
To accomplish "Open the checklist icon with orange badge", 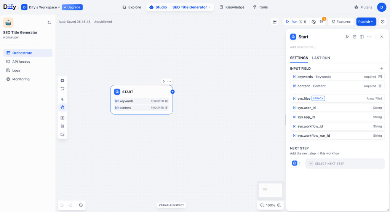I will [x=321, y=22].
